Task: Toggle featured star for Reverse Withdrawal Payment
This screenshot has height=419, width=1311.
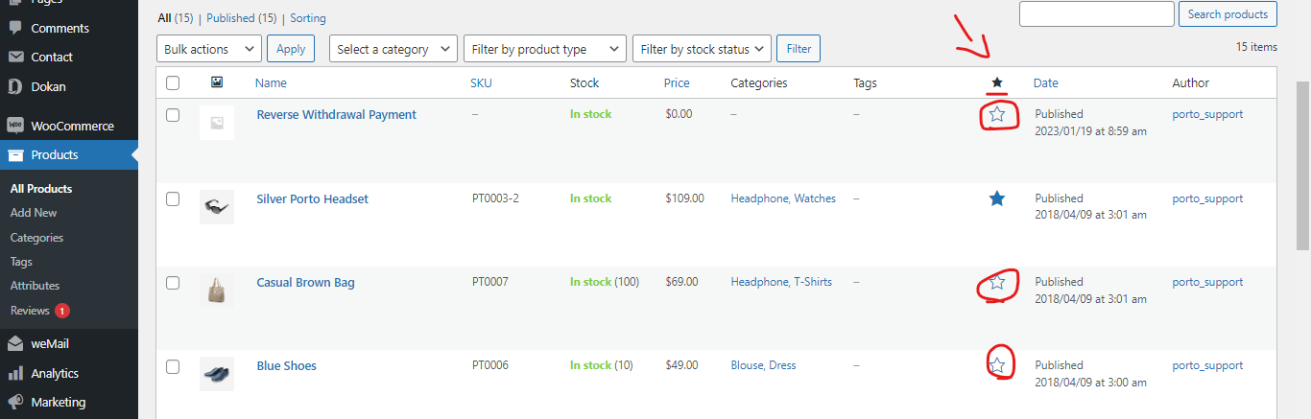Action: (997, 115)
